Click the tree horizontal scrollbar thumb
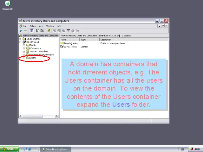This screenshot has height=152, width=203. pos(32,116)
